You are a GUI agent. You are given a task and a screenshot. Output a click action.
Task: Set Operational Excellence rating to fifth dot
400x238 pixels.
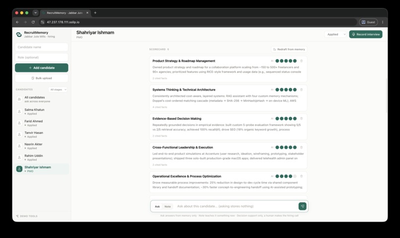[295, 176]
